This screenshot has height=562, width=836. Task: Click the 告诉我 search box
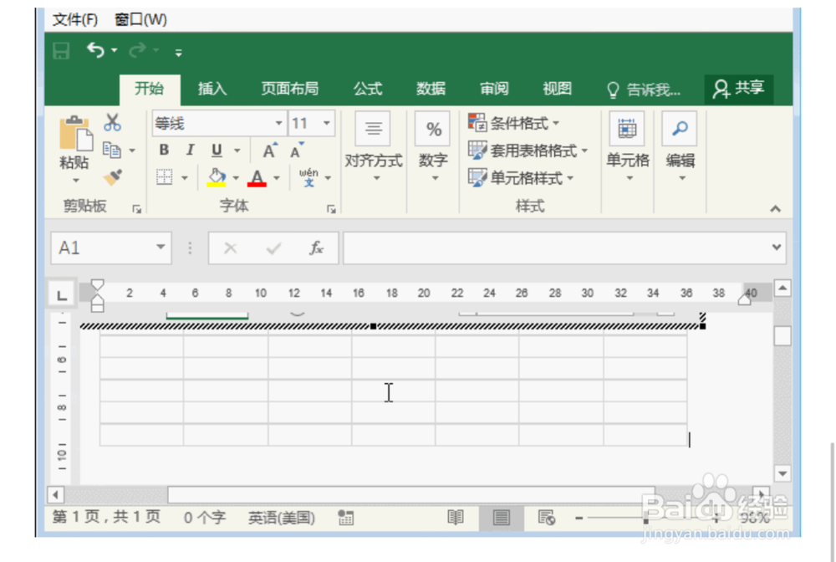click(x=644, y=89)
